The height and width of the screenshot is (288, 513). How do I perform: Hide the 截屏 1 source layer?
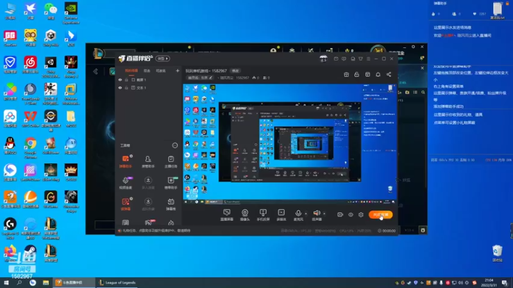120,79
